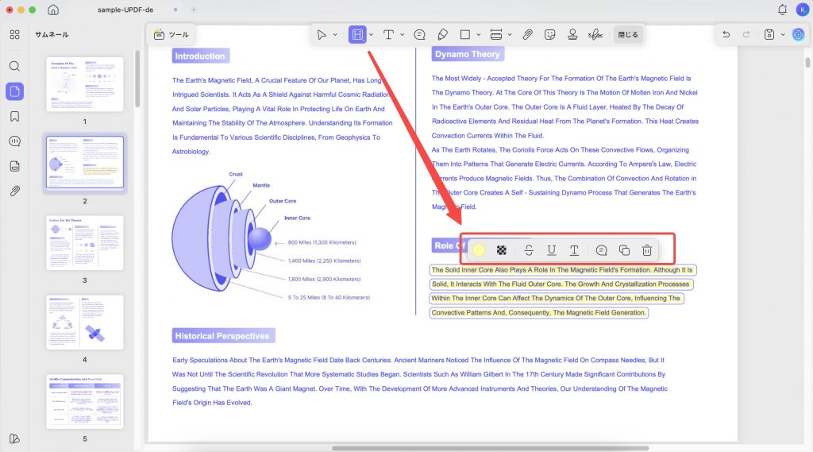This screenshot has width=813, height=452.
Task: Select the cursor pointer tool
Action: pyautogui.click(x=322, y=35)
